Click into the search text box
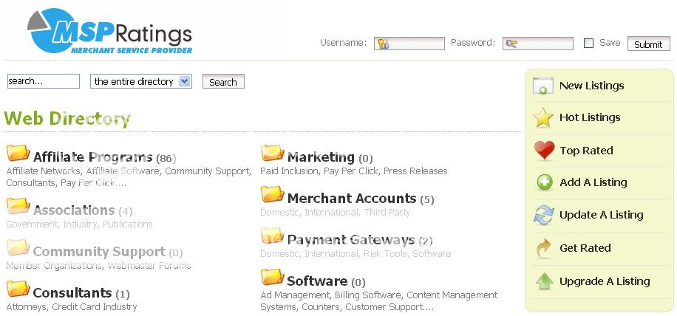 (43, 81)
